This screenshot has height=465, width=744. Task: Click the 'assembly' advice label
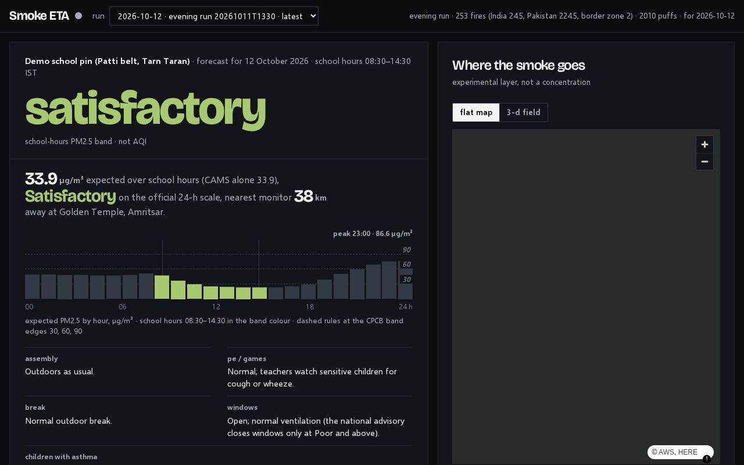[41, 359]
